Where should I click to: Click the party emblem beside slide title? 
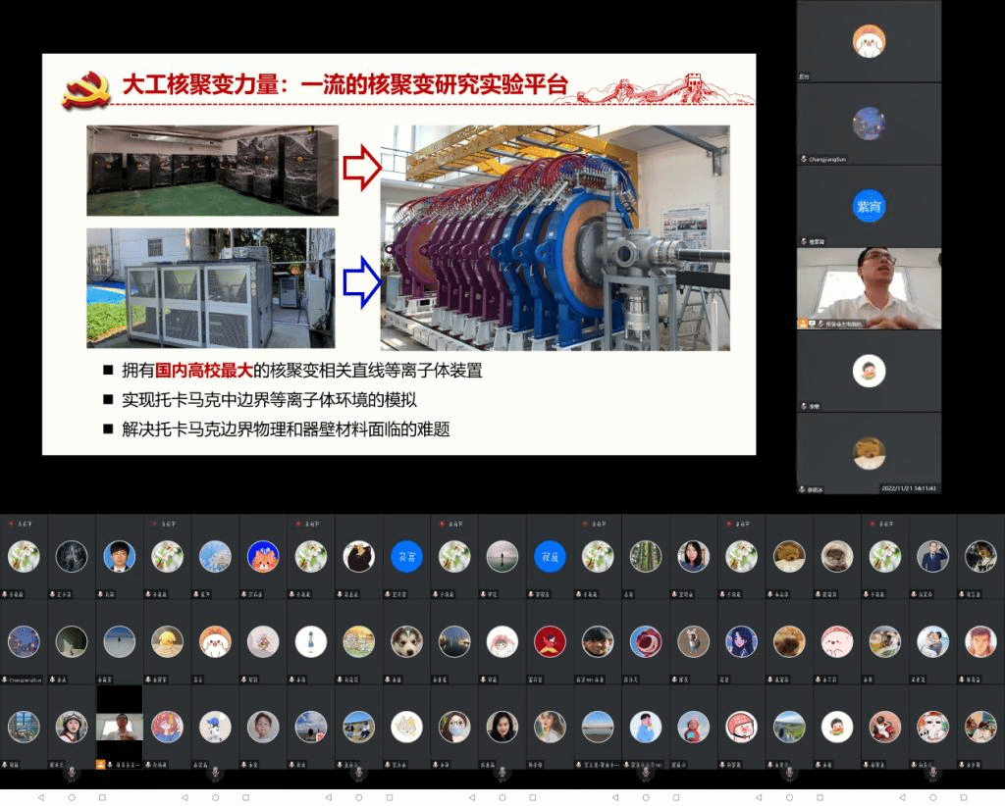click(85, 88)
